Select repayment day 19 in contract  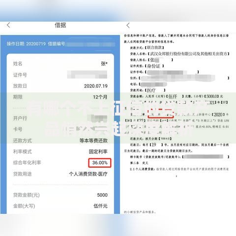click(x=154, y=145)
